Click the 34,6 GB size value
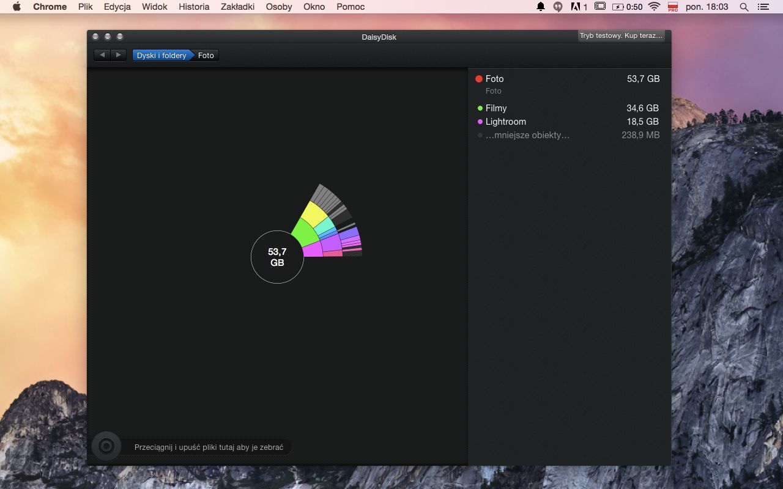Screen dimensions: 783x489 tap(642, 108)
